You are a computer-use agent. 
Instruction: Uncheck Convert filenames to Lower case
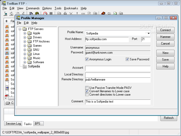tap(87, 91)
